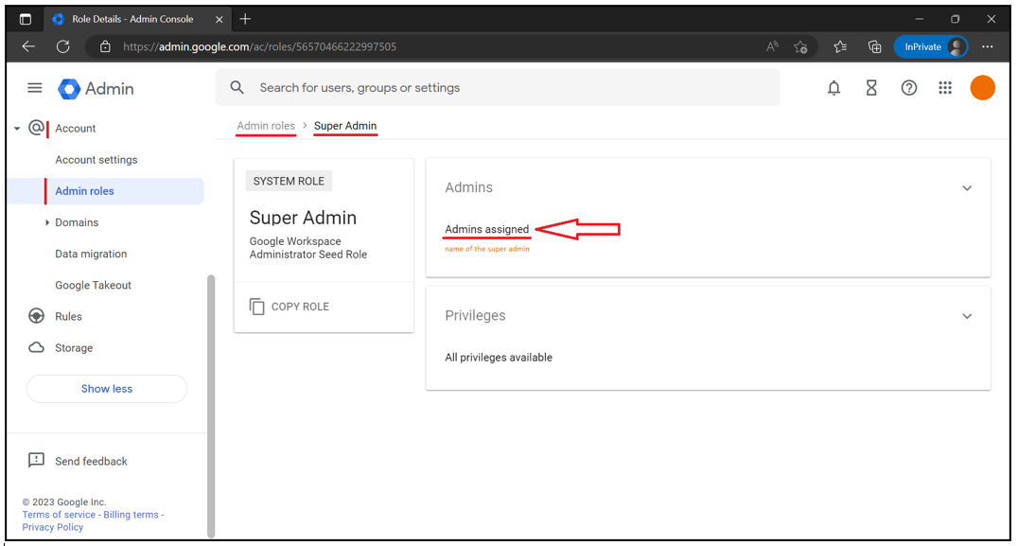
Task: Click the Send feedback icon
Action: click(36, 460)
